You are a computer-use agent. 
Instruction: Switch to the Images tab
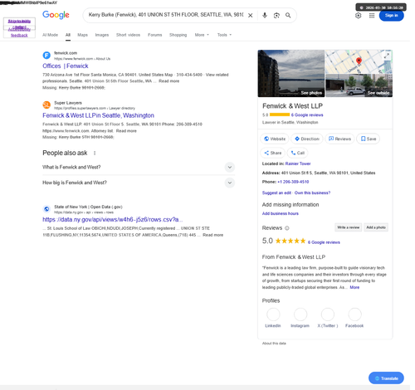click(102, 35)
